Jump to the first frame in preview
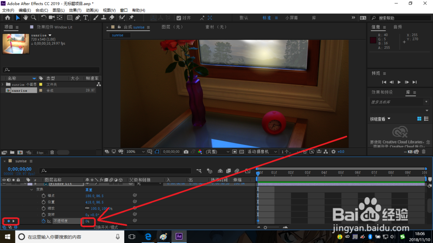The width and height of the screenshot is (433, 243). point(384,82)
